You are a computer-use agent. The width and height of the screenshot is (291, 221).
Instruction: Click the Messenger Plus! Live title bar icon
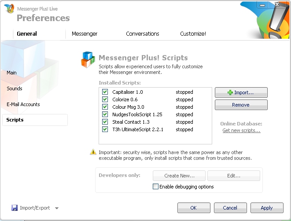[x=9, y=9]
